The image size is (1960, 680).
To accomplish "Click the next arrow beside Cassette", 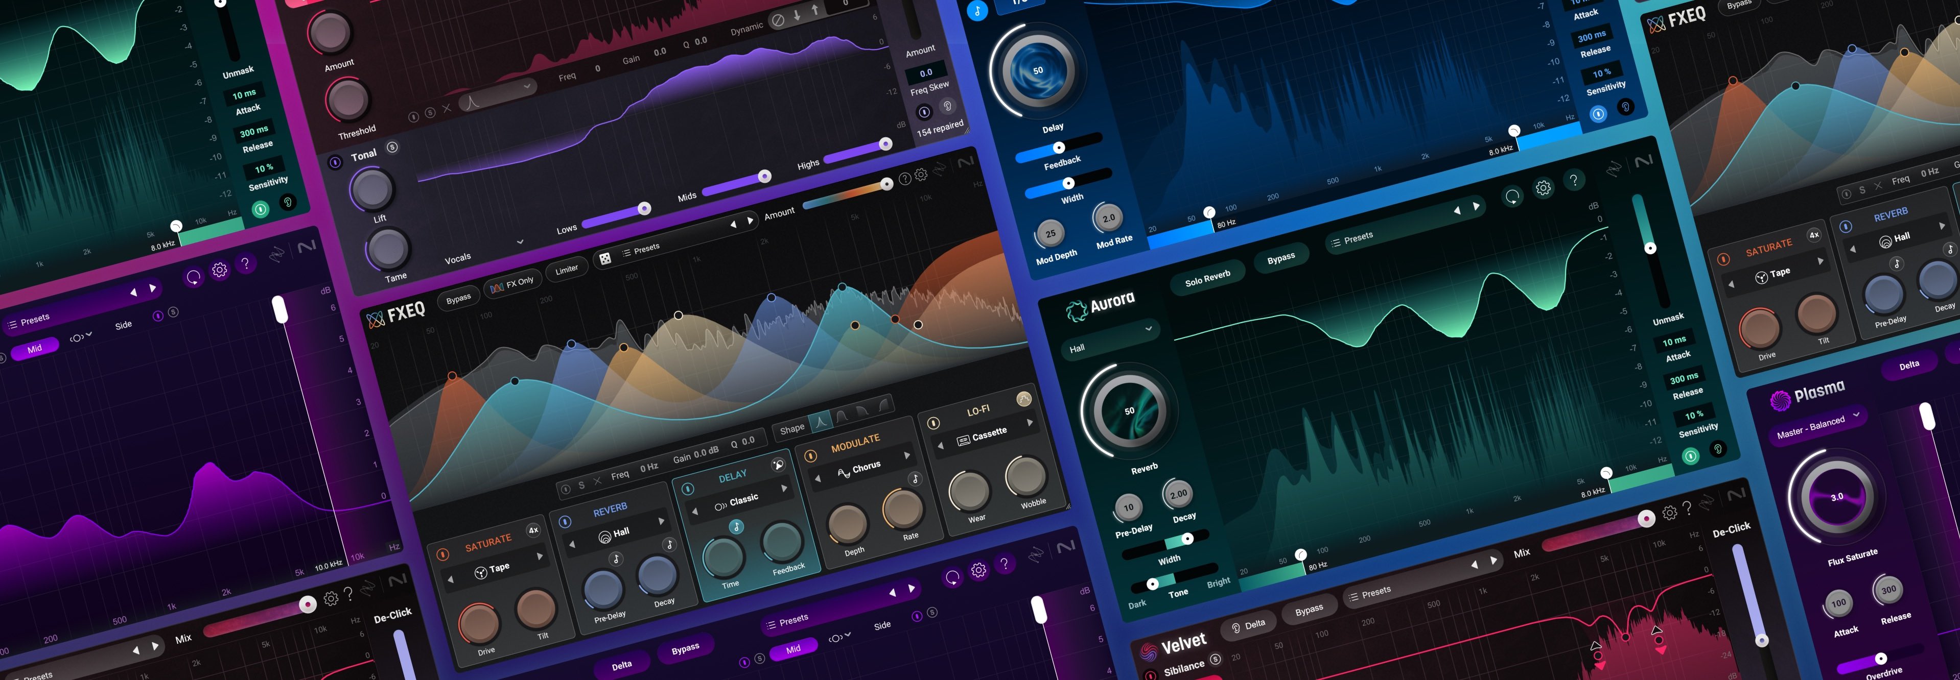I will tap(1030, 422).
